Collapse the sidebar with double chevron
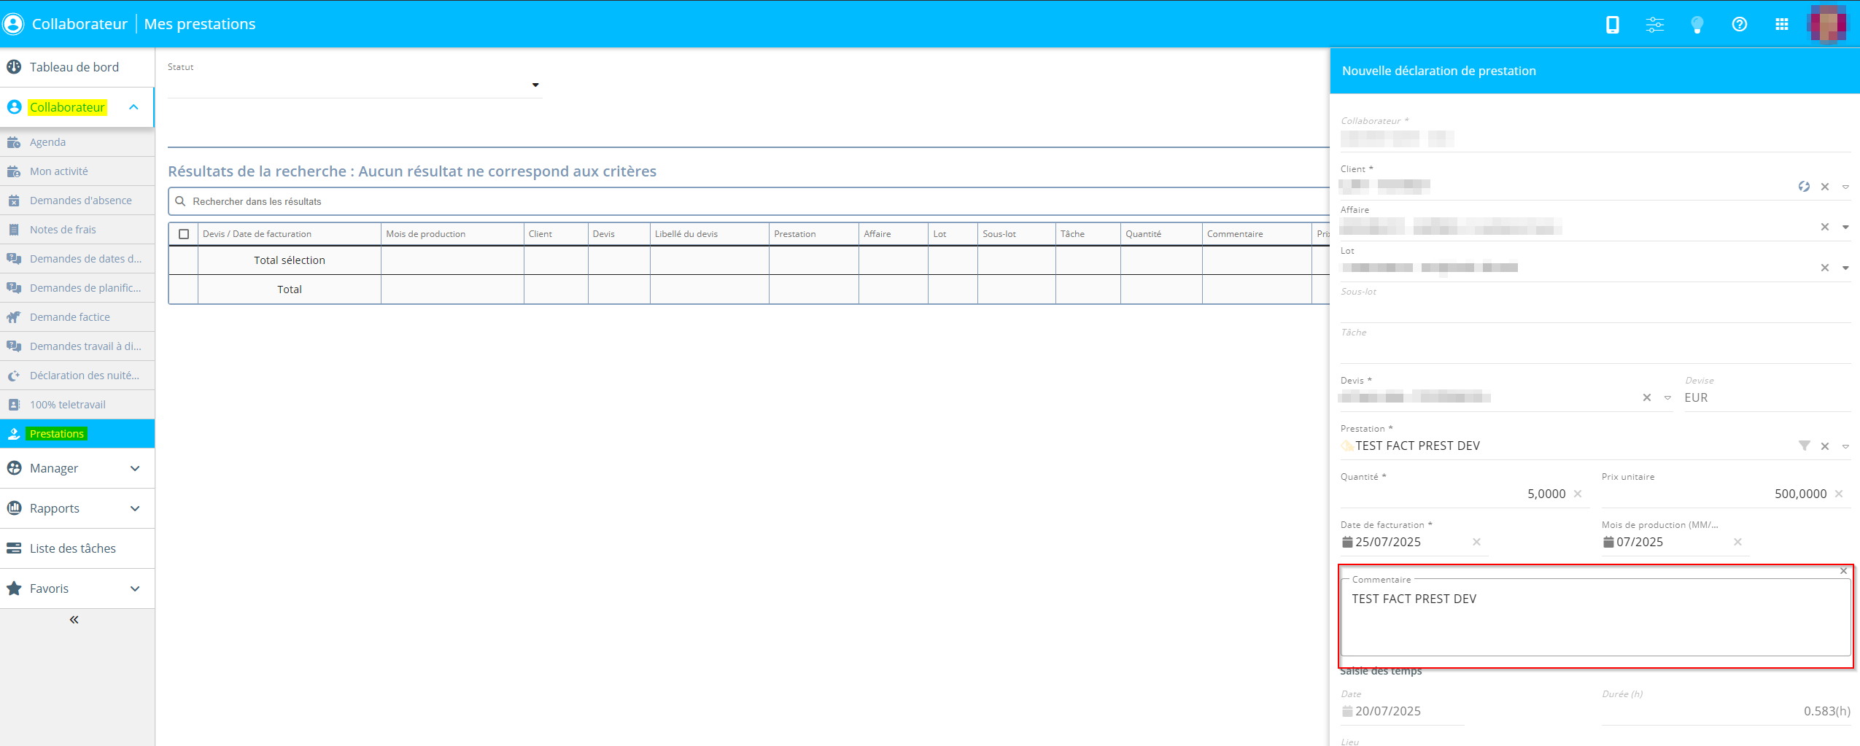Viewport: 1860px width, 746px height. [74, 620]
